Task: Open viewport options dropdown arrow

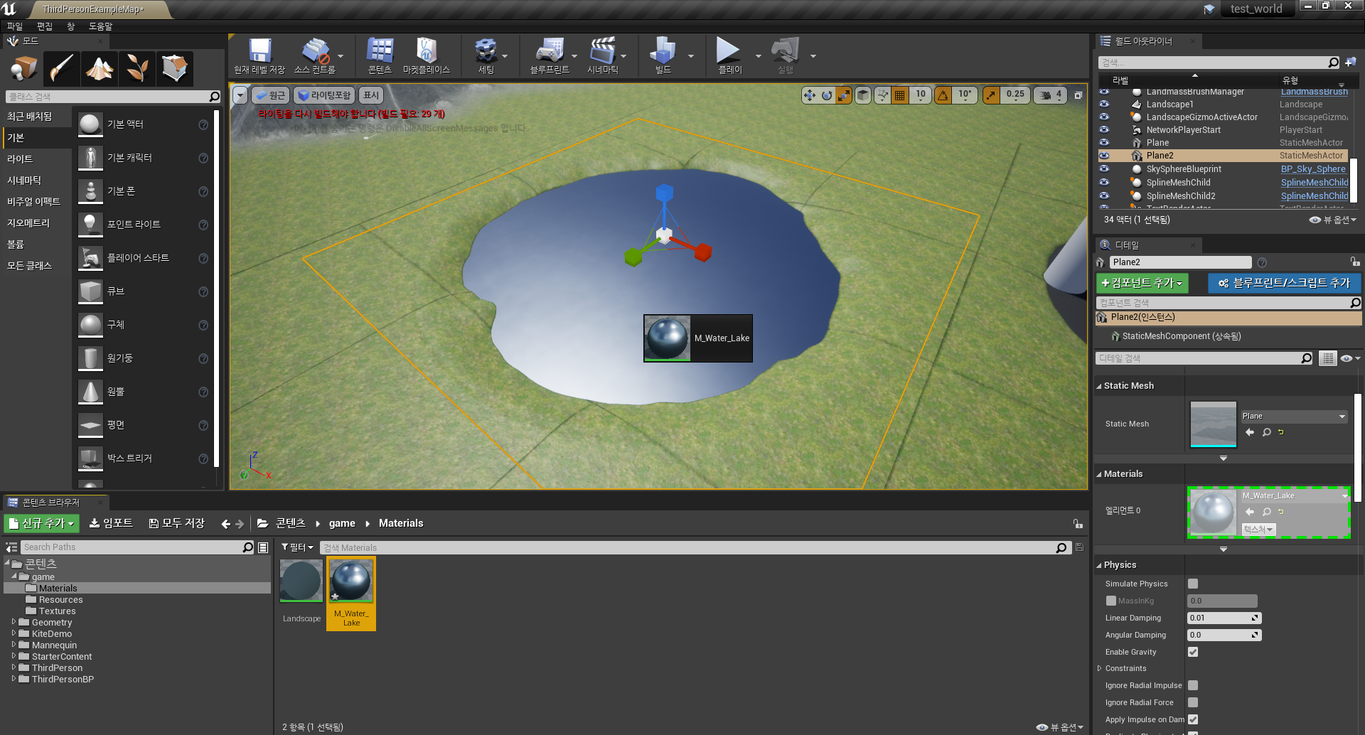Action: click(x=240, y=95)
